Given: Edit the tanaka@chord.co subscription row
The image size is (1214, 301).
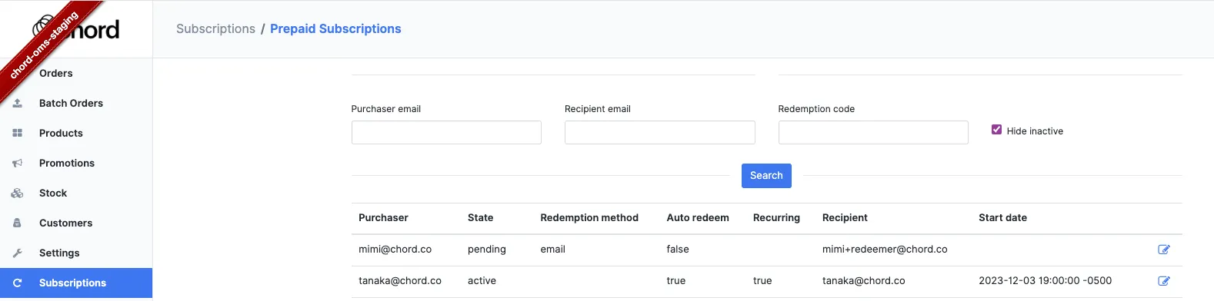Looking at the screenshot, I should (1163, 281).
